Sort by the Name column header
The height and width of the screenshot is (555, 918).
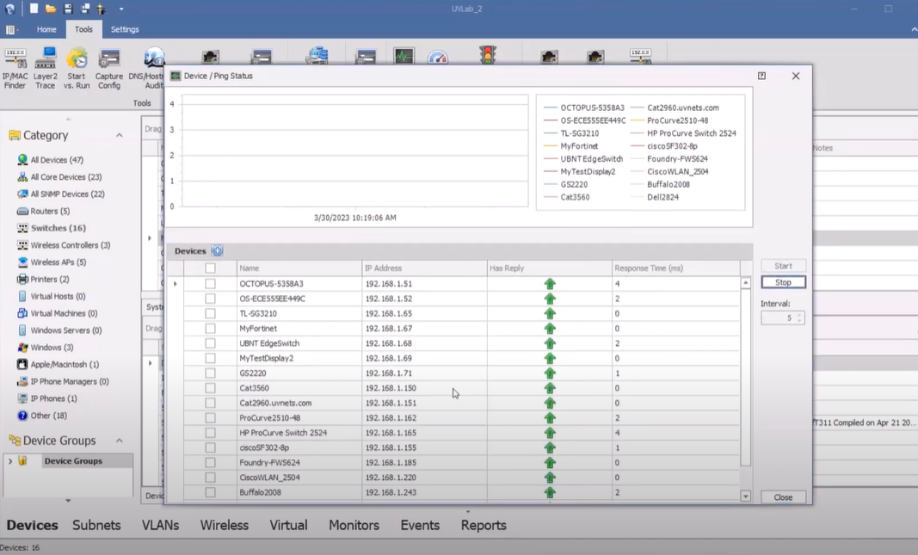point(299,268)
